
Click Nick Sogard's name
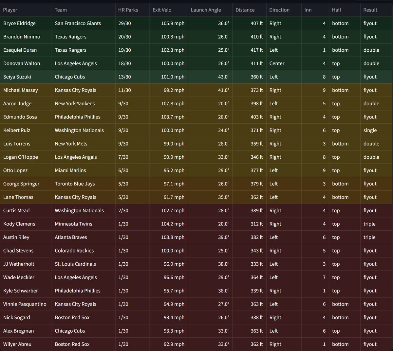[x=17, y=318]
